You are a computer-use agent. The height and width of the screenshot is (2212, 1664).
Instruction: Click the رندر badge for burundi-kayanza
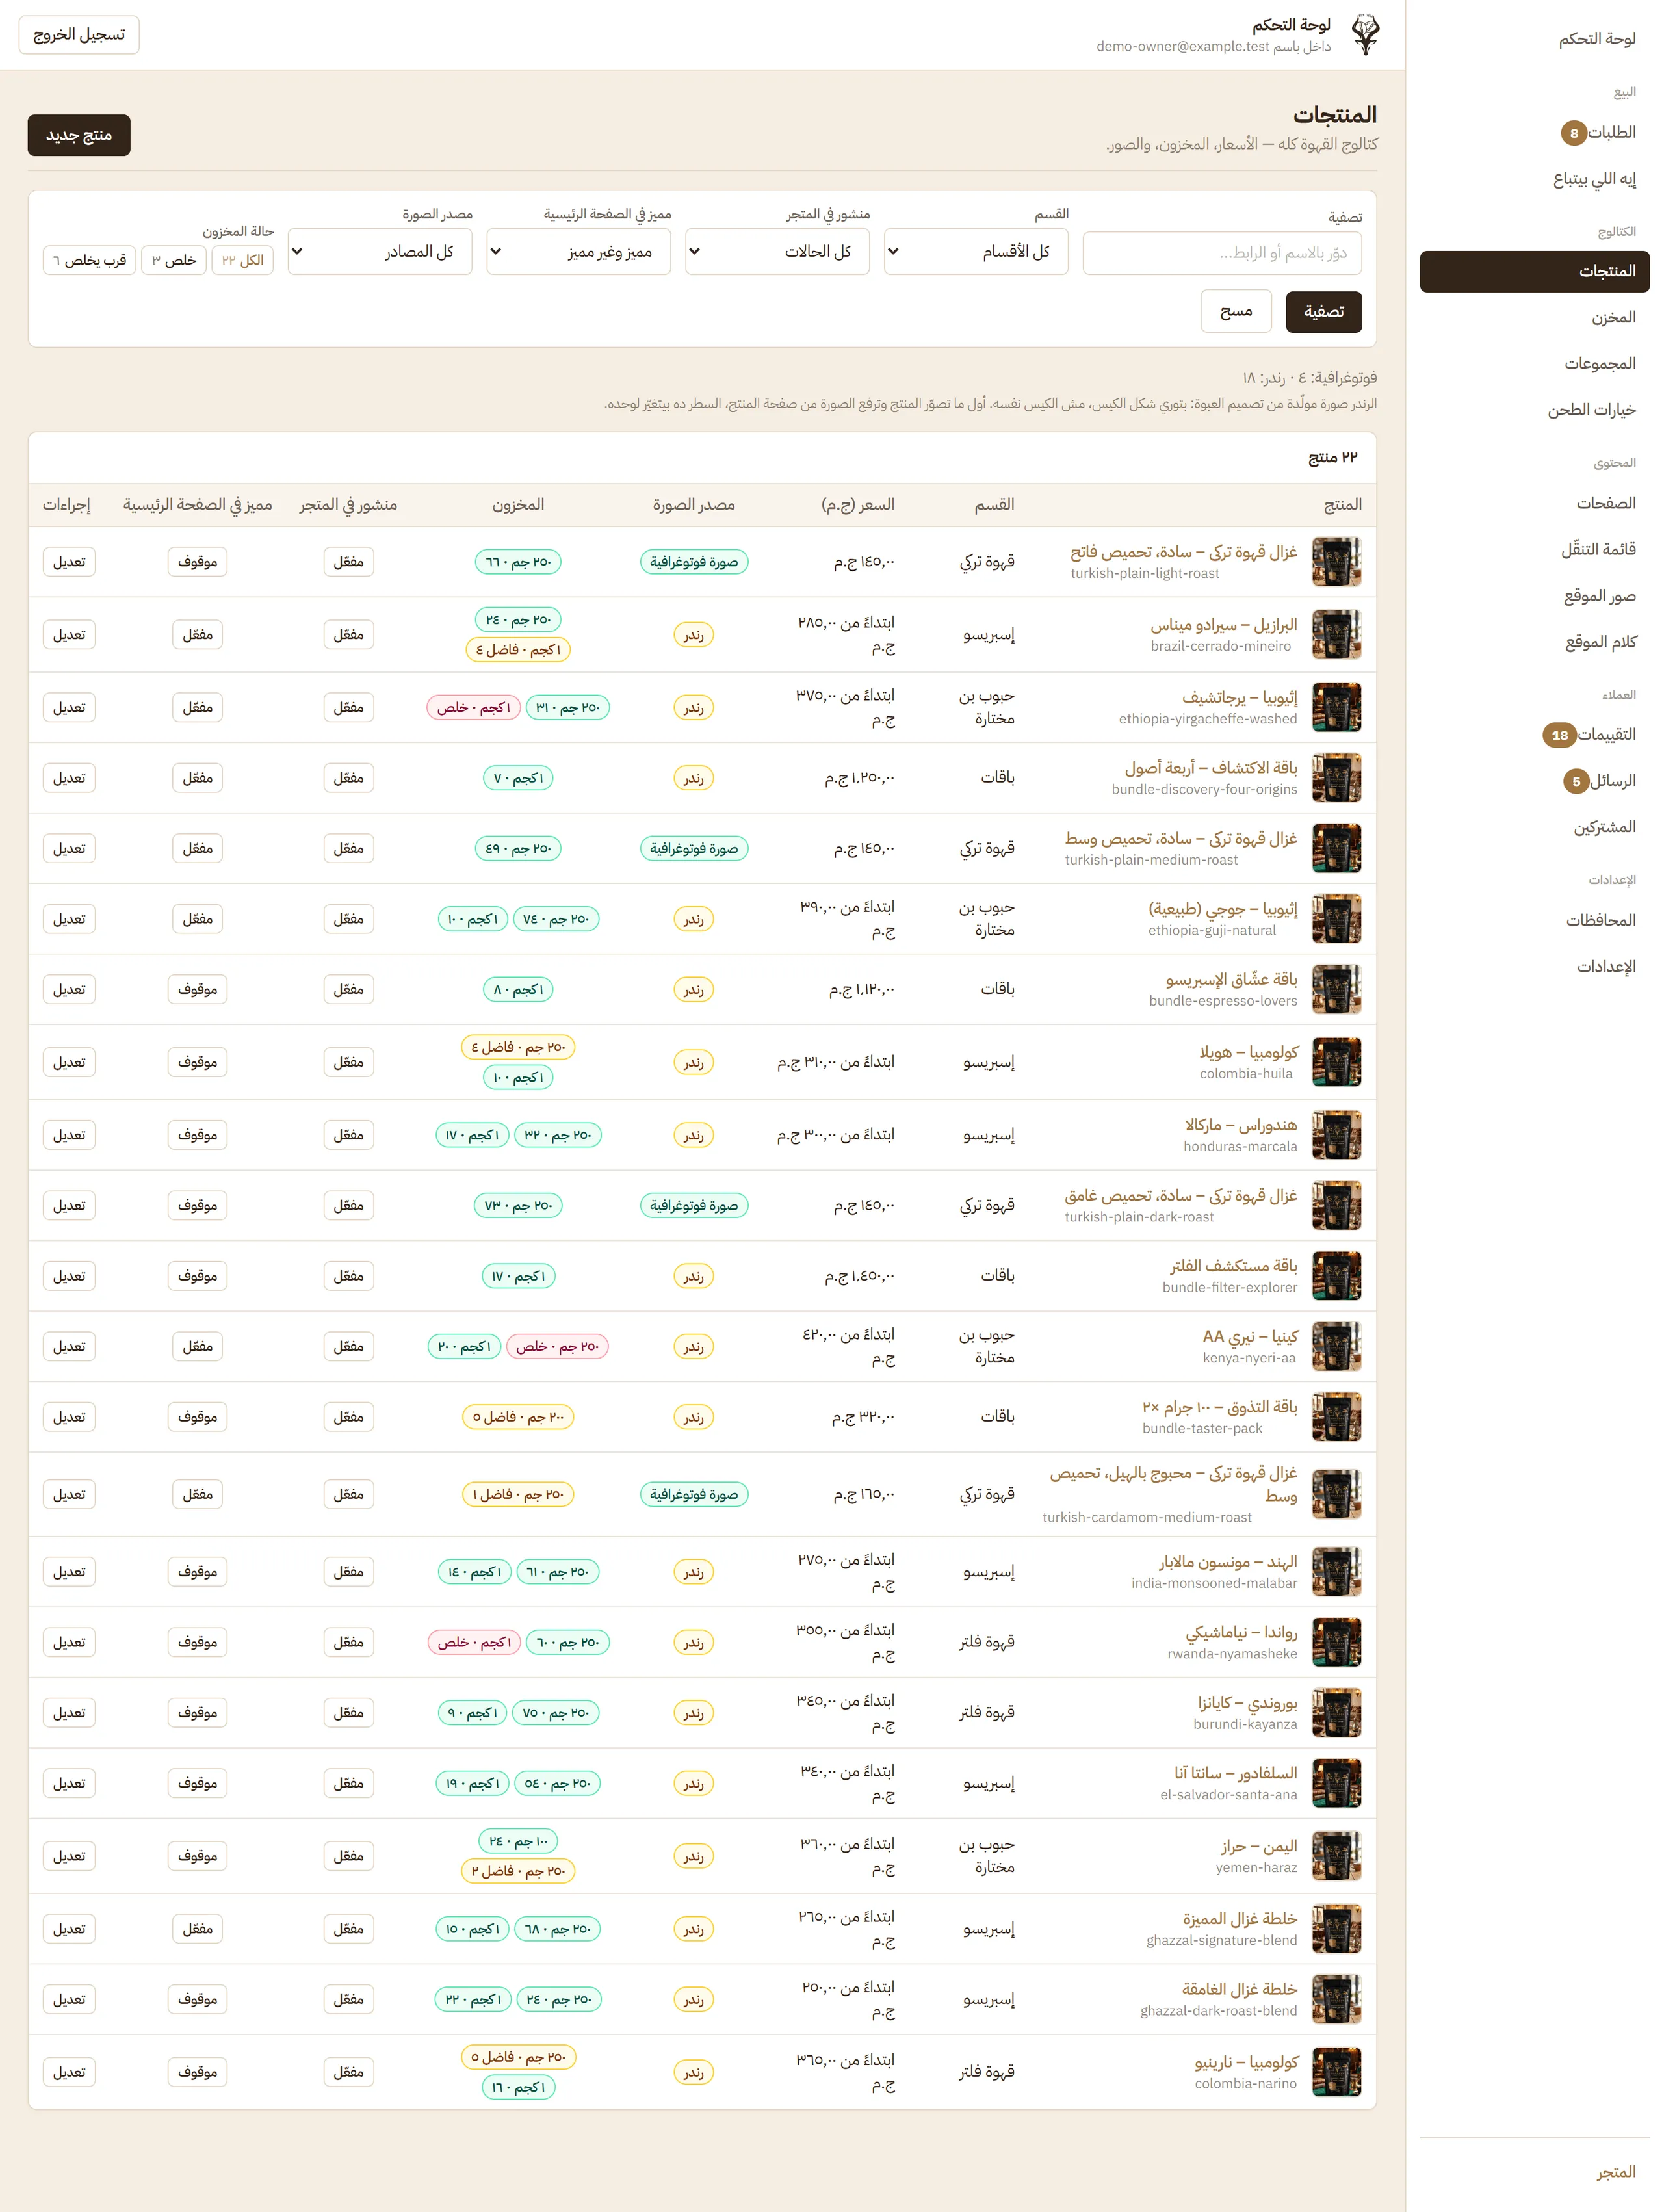click(x=694, y=1713)
